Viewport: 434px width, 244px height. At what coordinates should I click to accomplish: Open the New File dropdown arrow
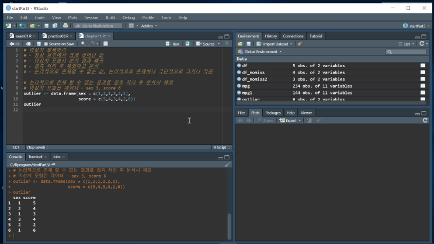(14, 26)
